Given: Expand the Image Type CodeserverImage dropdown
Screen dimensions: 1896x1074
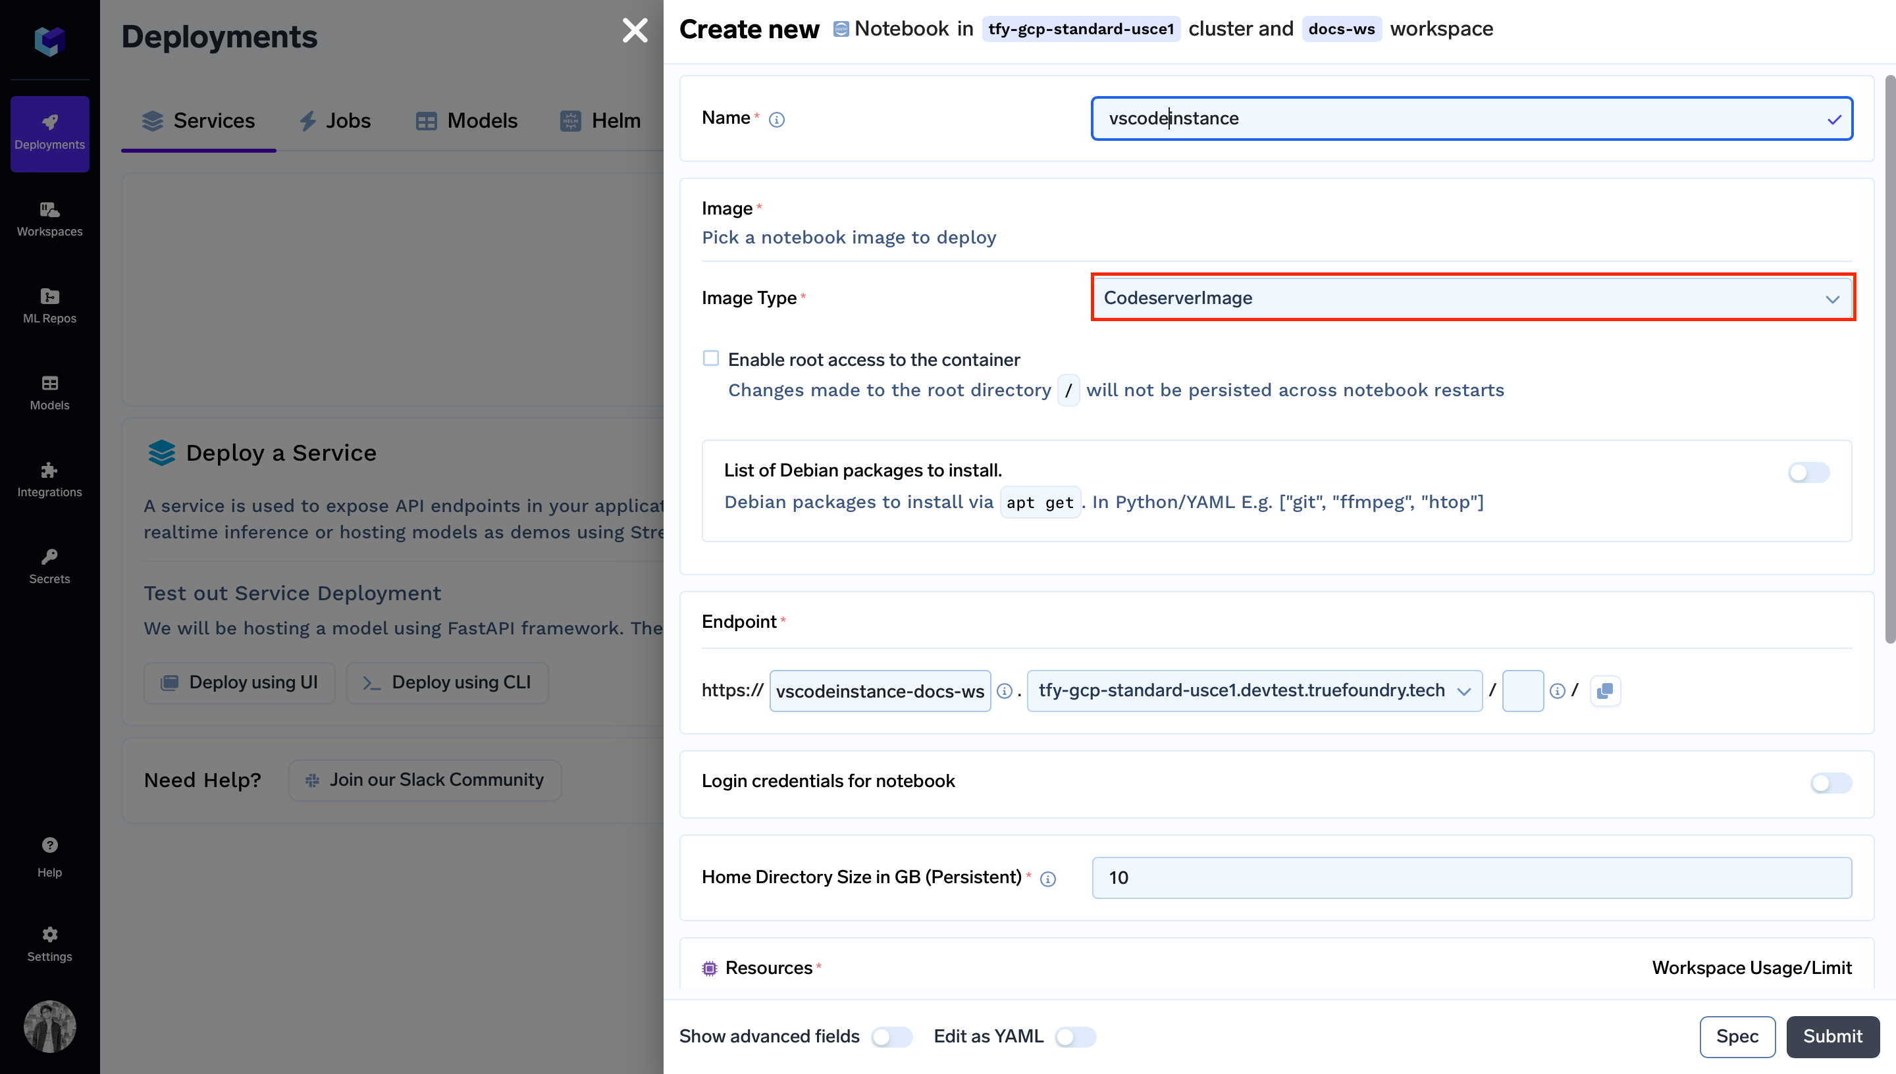Looking at the screenshot, I should [1472, 298].
